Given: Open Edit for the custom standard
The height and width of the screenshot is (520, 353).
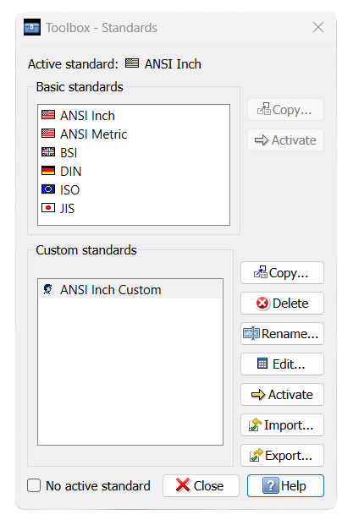Looking at the screenshot, I should 282,364.
